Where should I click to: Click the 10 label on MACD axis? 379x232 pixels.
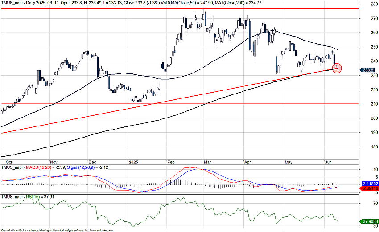pos(375,170)
